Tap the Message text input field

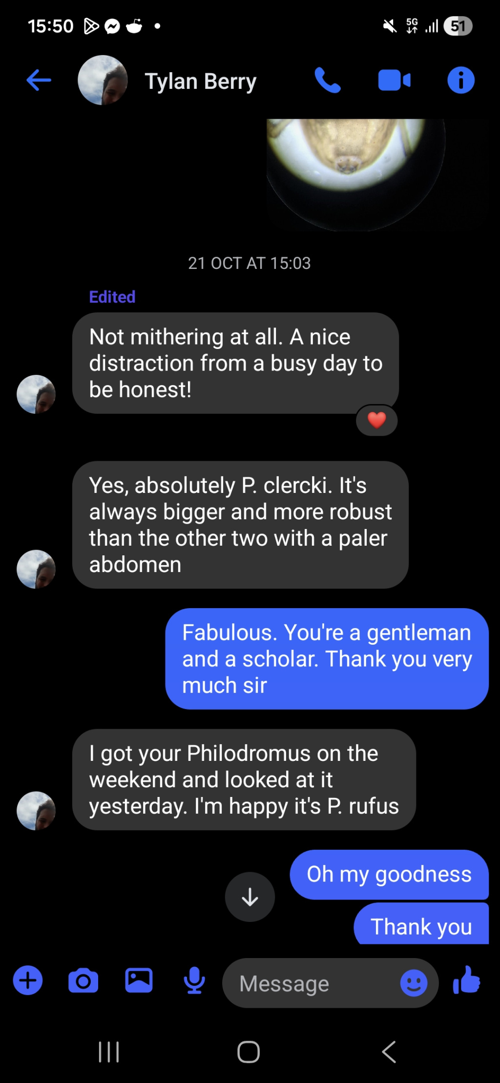coord(312,983)
